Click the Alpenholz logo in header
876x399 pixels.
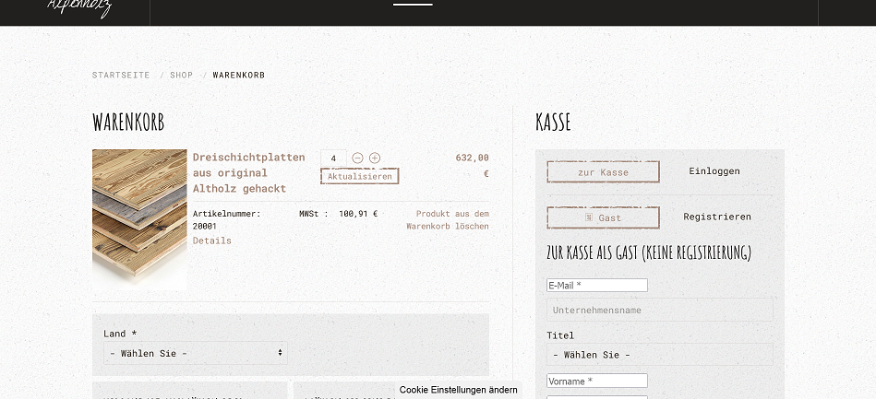79,8
